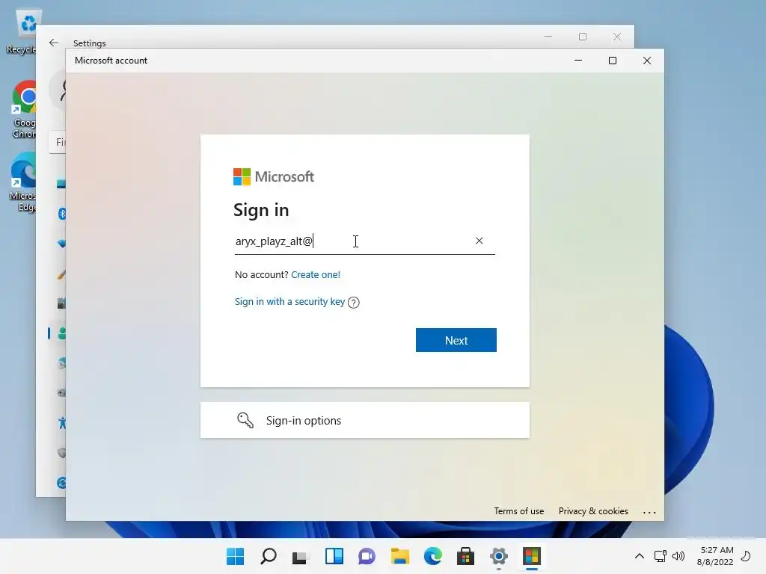Open Microsoft Store from taskbar
The height and width of the screenshot is (574, 766).
coord(465,556)
